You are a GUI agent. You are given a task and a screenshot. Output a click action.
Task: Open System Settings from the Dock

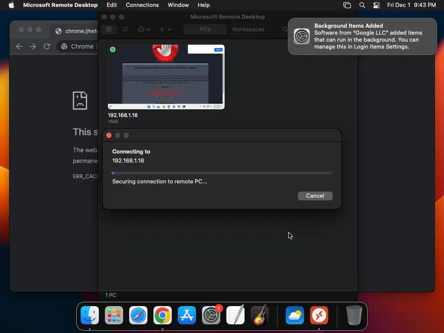point(211,315)
